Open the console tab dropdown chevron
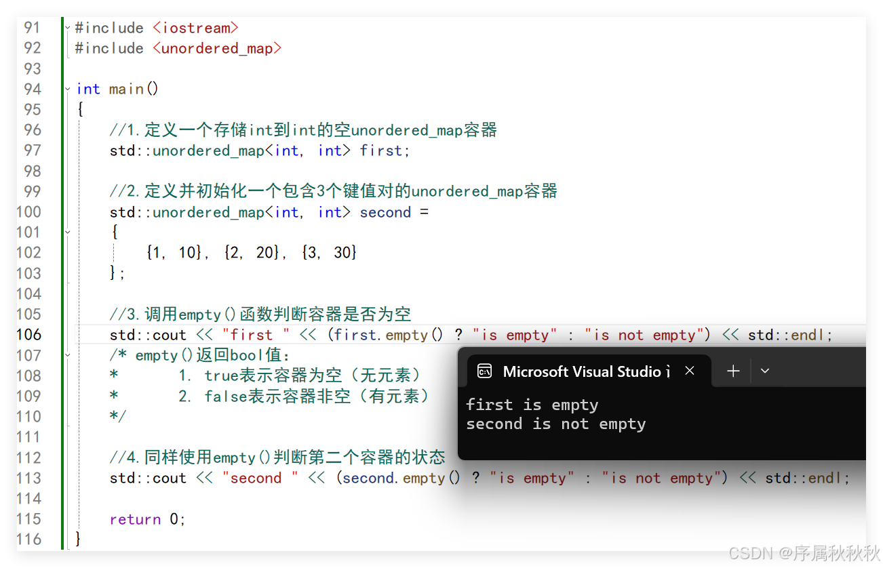The height and width of the screenshot is (568, 883). tap(765, 371)
